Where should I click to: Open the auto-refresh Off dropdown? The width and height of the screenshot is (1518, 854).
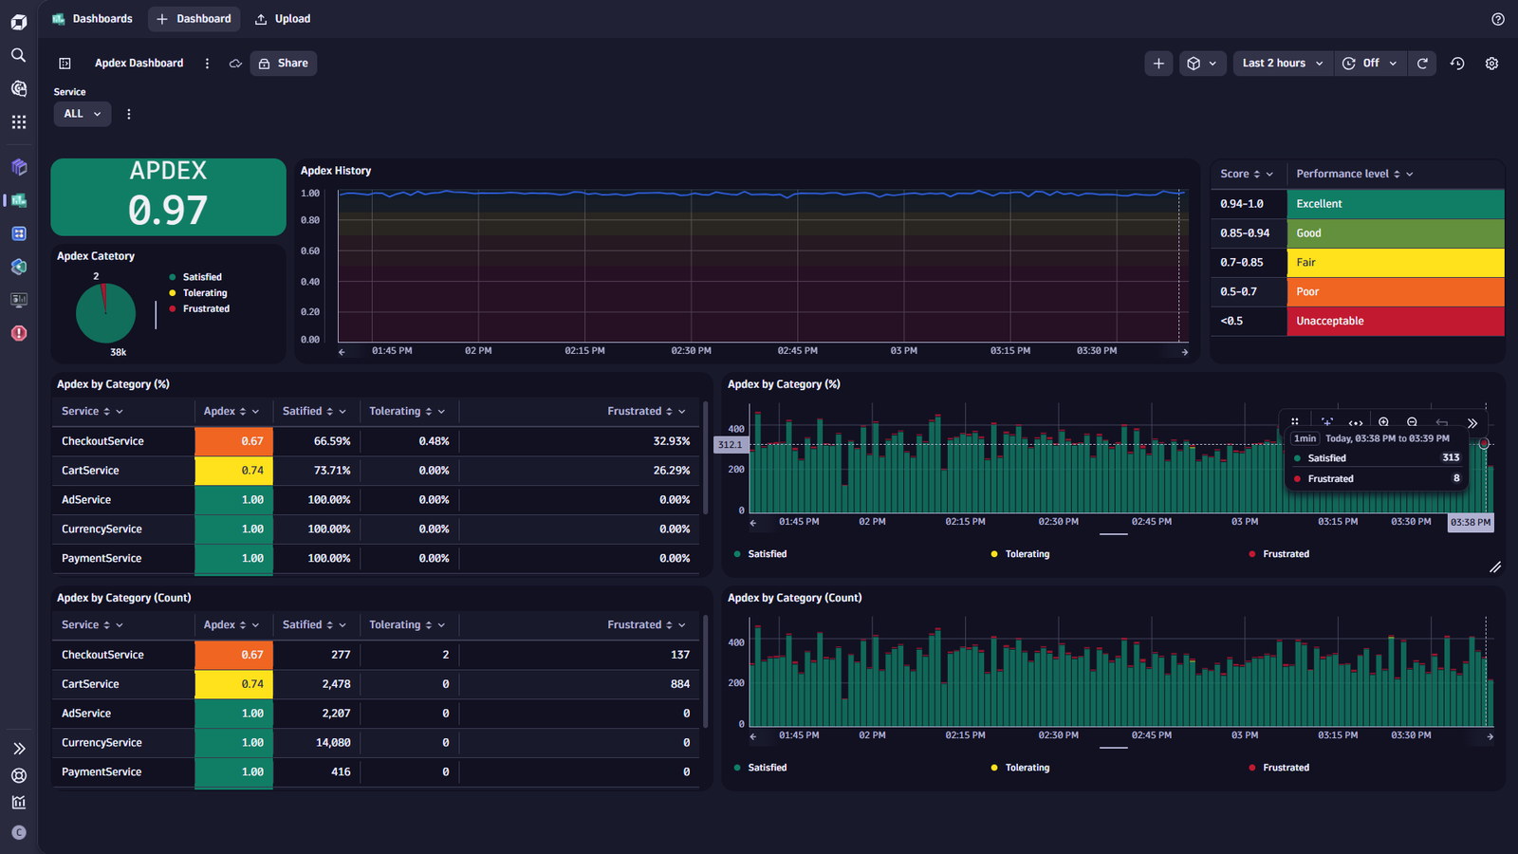(x=1370, y=64)
